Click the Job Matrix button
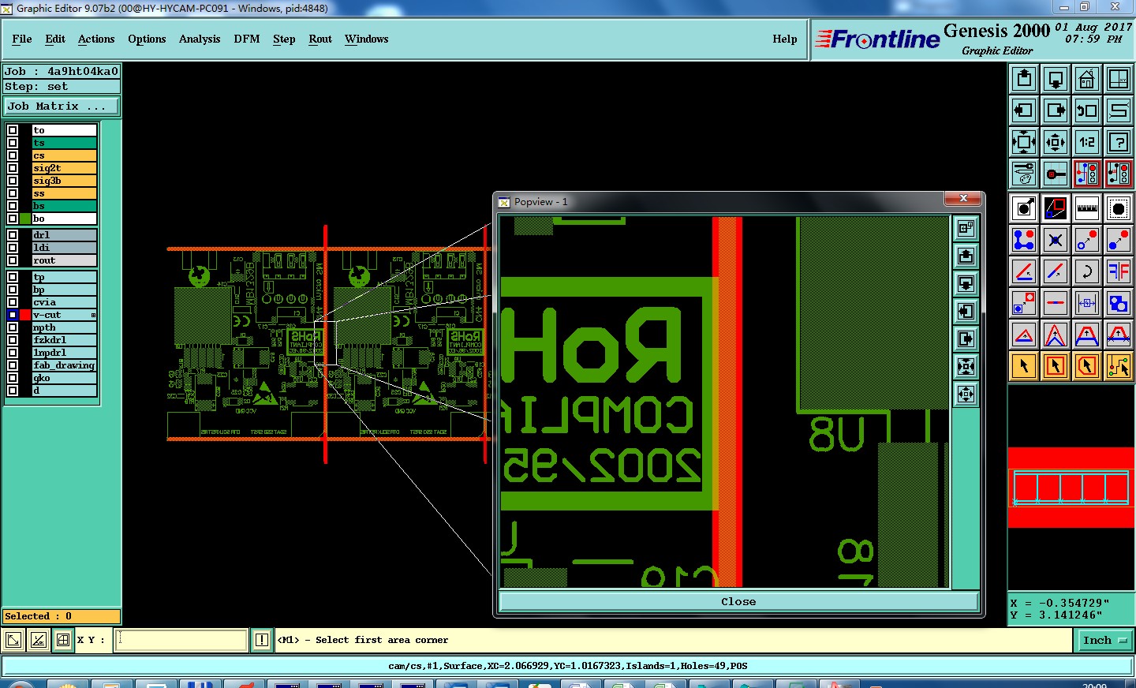 (x=62, y=106)
